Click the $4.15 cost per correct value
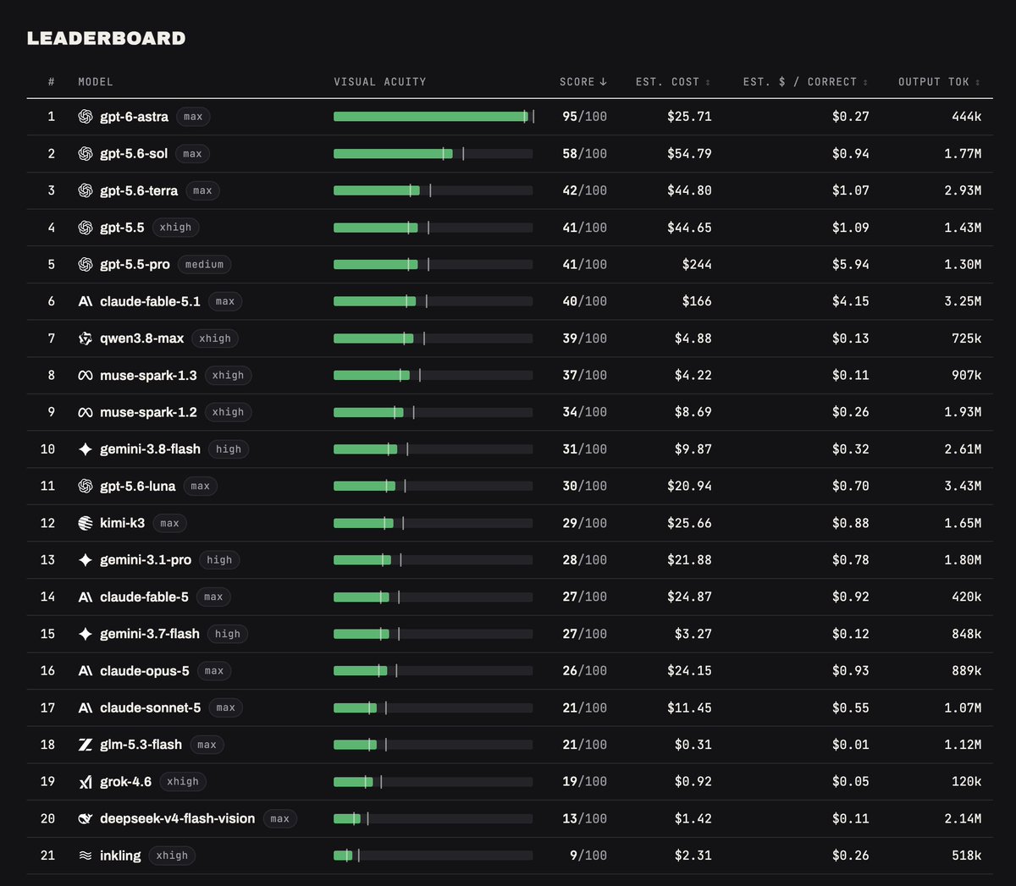This screenshot has height=886, width=1016. (850, 301)
